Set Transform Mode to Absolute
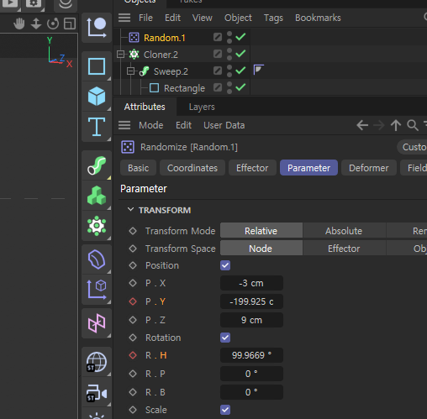The height and width of the screenshot is (419, 427). tap(344, 231)
